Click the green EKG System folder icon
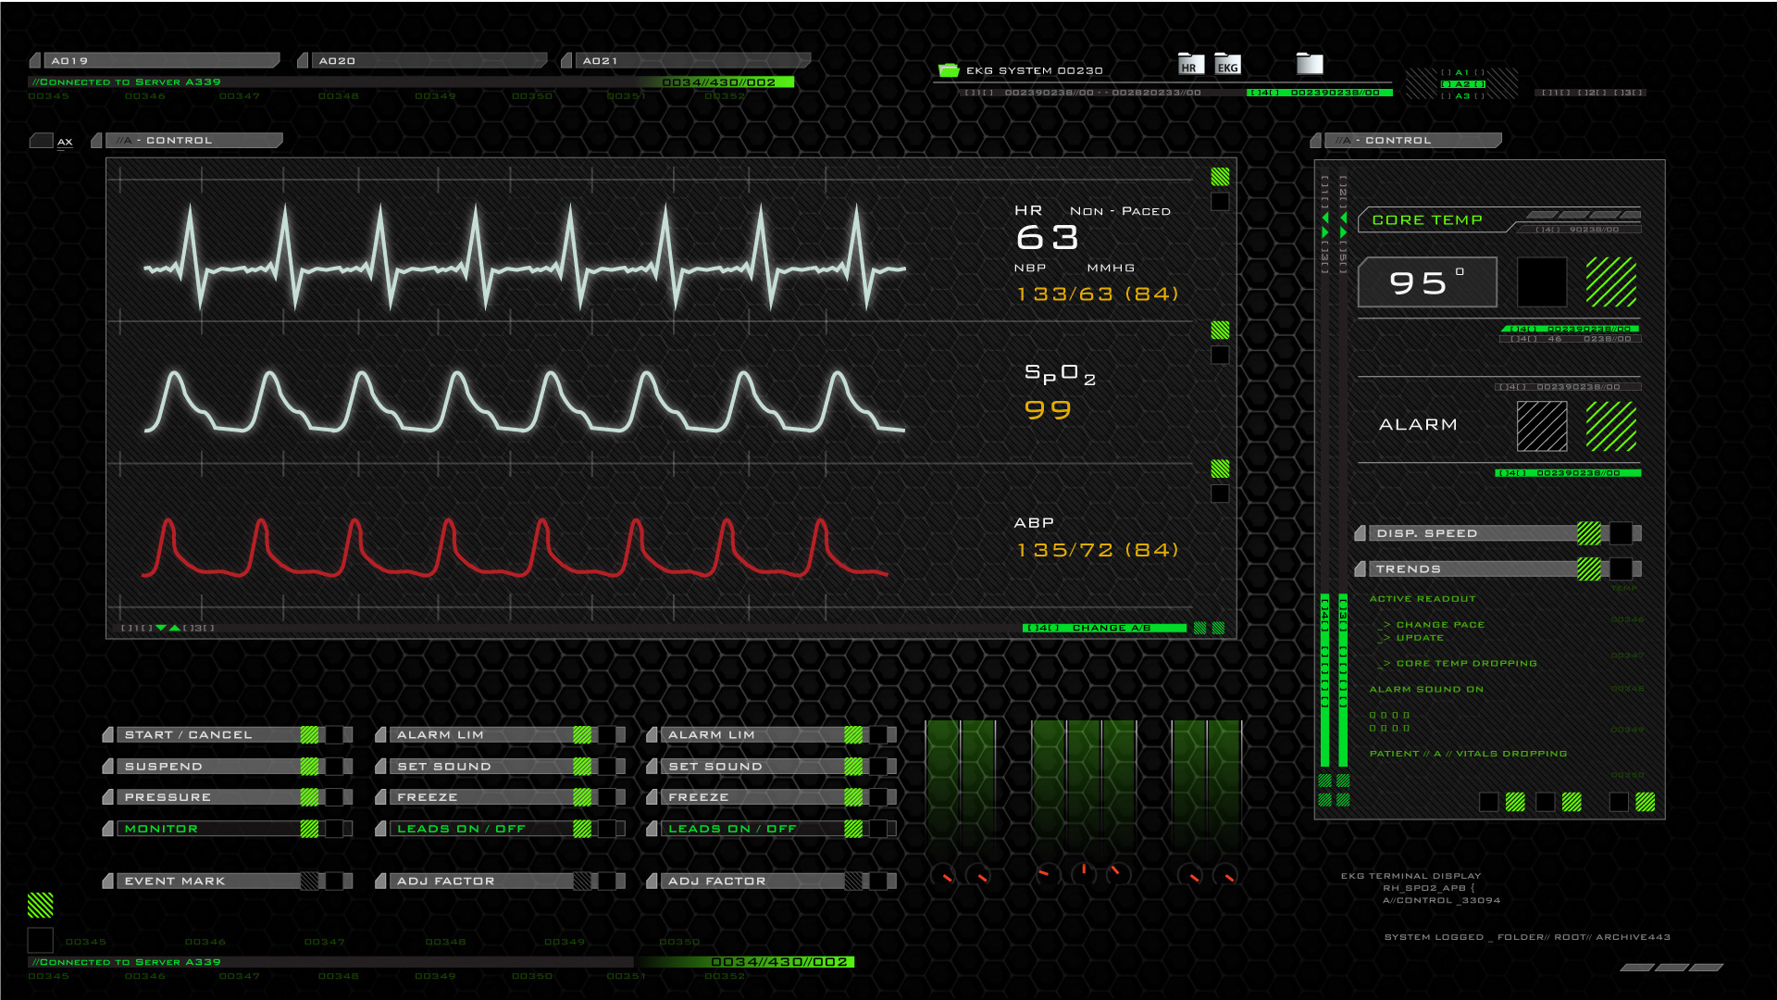Viewport: 1777px width, 1000px height. [x=949, y=70]
